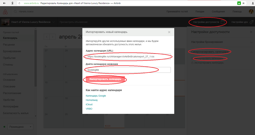This screenshot has width=255, height=135.
Task: Open Сообщения in top navigation
Action: [x=218, y=12]
